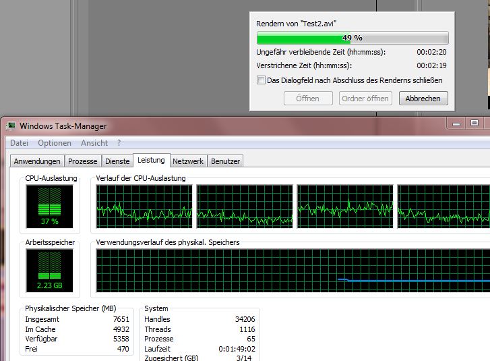Click the Ordner öffnen button

[x=365, y=99]
